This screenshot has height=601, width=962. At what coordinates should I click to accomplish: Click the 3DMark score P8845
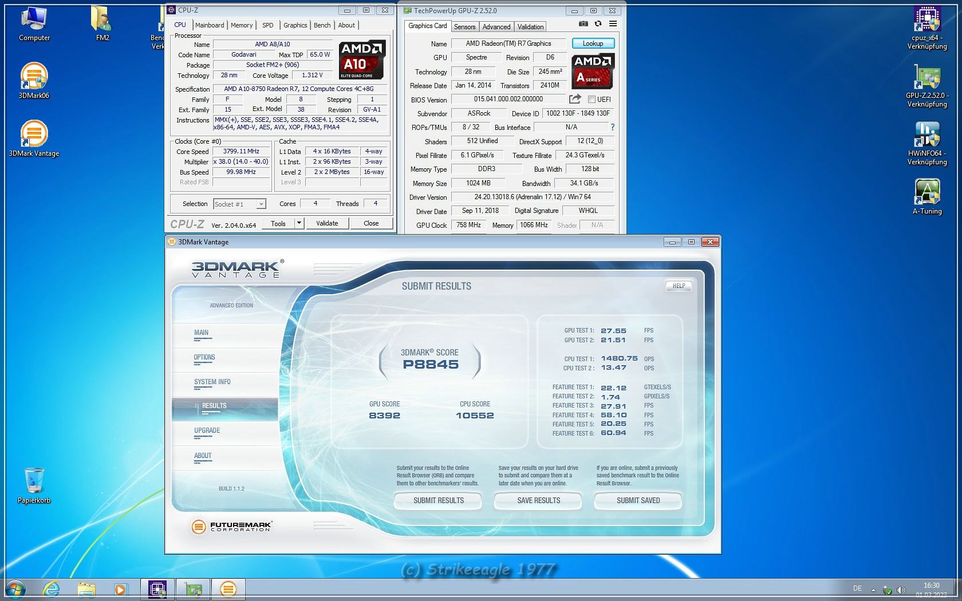pos(431,365)
